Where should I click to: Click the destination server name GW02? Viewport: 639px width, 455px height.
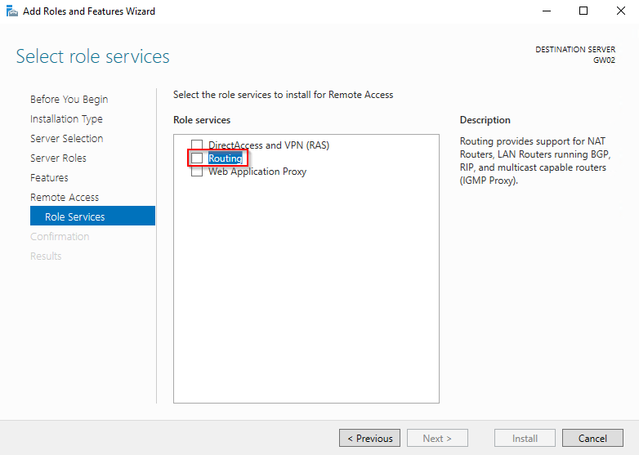tap(604, 60)
